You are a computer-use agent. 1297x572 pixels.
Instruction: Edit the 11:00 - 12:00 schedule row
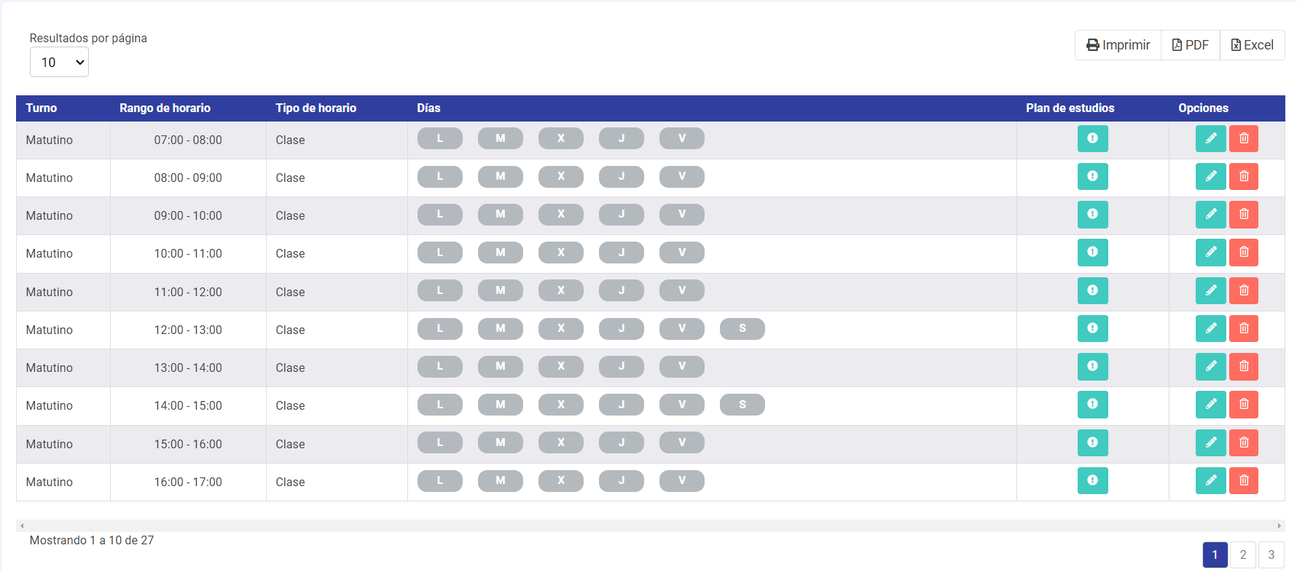(1210, 290)
